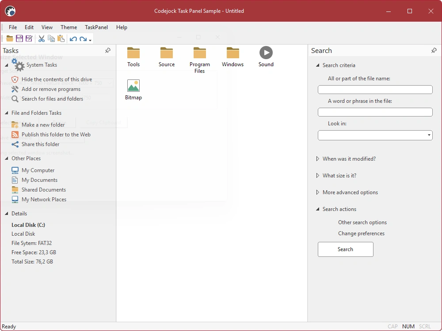Click the share icon beside Share this folder
The image size is (442, 331).
coord(15,144)
